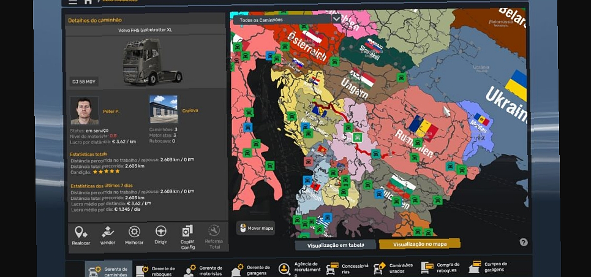Click the Österreich map label
Viewport: 591px width, 277px height.
point(306,47)
